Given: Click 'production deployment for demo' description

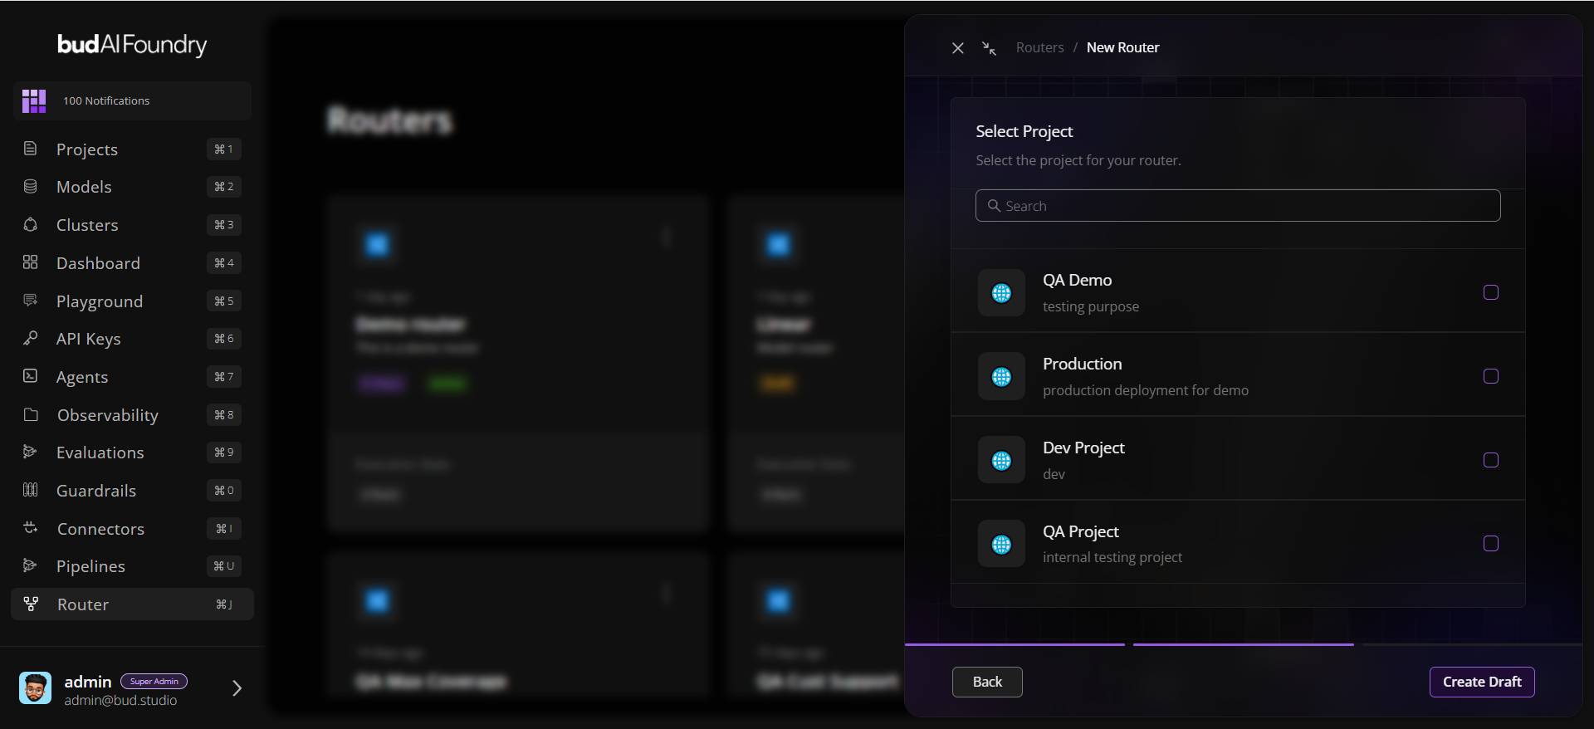Looking at the screenshot, I should click(x=1146, y=391).
